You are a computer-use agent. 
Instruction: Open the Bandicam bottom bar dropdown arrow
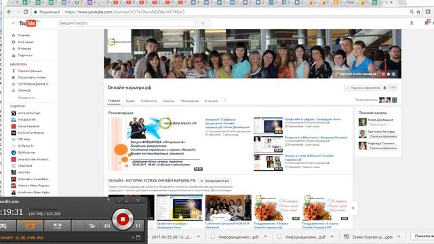pos(133,238)
